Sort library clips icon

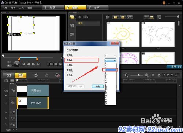coord(159,17)
